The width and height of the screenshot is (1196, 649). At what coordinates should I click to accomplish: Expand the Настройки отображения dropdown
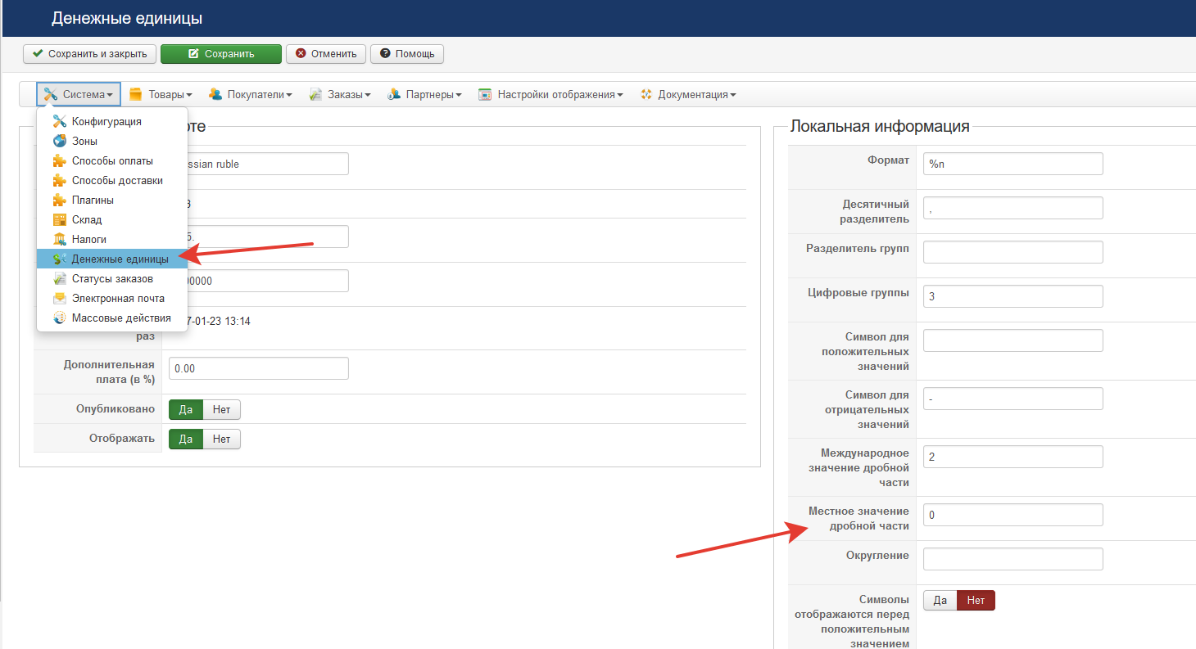[550, 94]
